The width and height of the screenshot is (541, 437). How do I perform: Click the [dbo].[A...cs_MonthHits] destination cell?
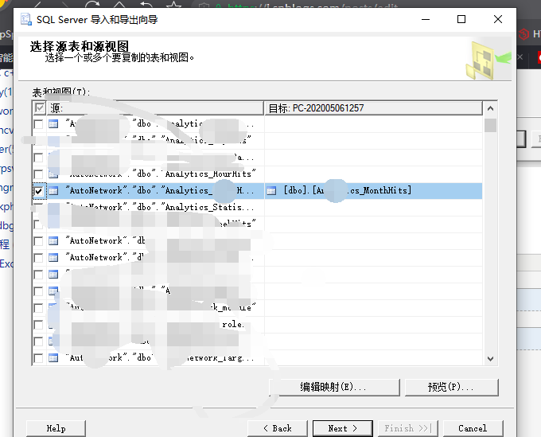coord(373,191)
